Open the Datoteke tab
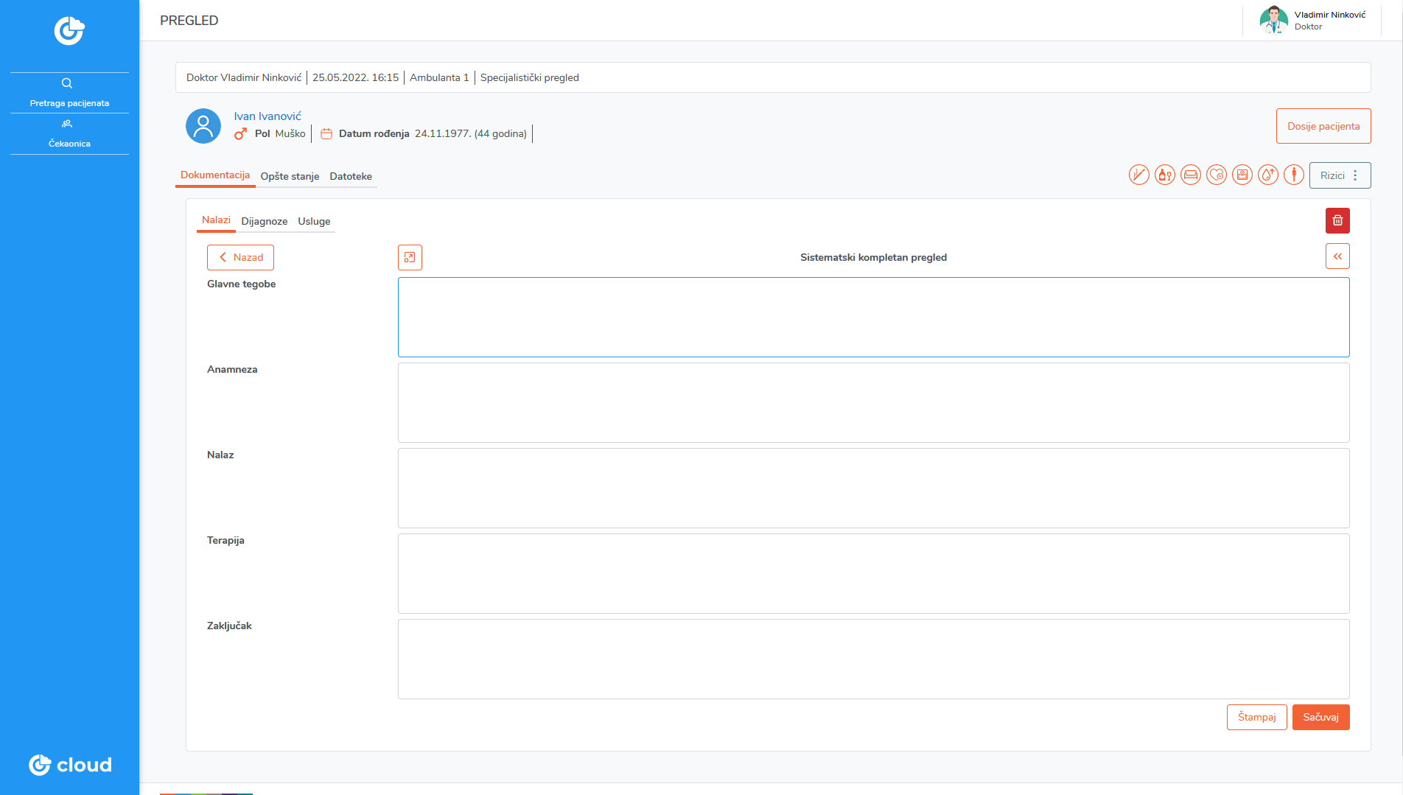 pyautogui.click(x=351, y=176)
